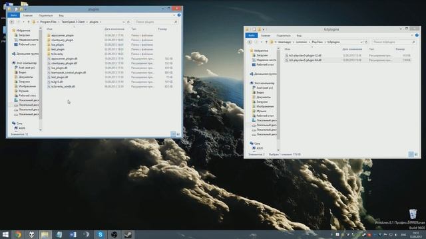Go up one folder level in plugins window

point(28,22)
